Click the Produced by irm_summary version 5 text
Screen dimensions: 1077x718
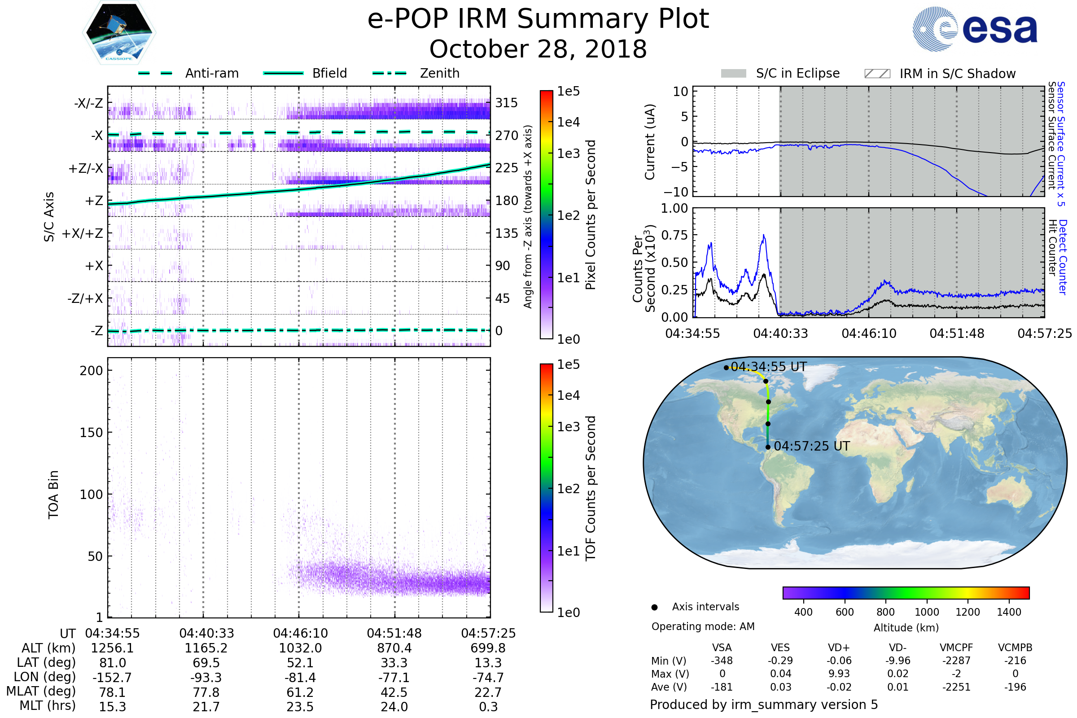(763, 705)
